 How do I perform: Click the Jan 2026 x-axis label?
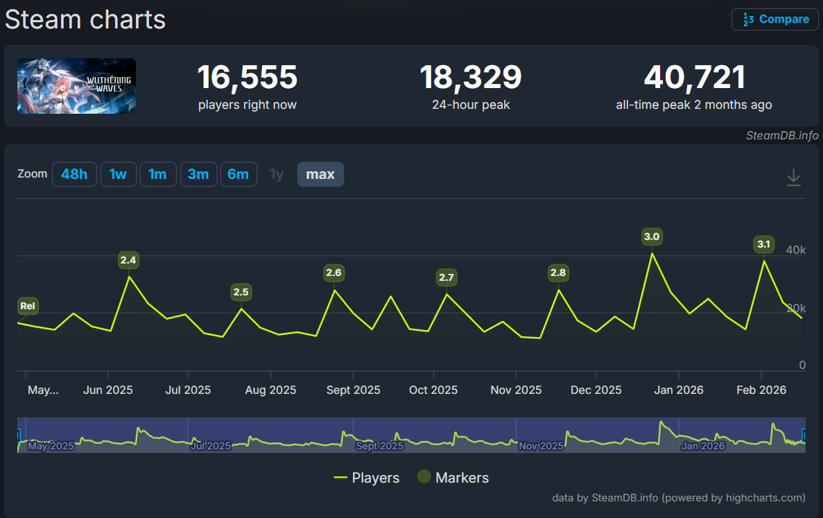[679, 390]
